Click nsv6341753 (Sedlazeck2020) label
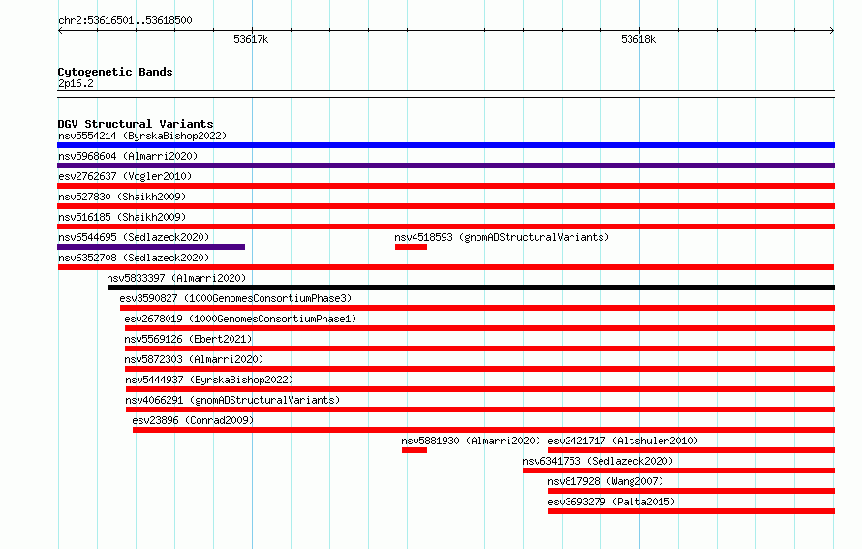The height and width of the screenshot is (549, 862). [x=598, y=461]
